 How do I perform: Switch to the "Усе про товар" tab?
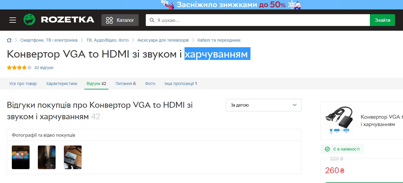[x=23, y=84]
